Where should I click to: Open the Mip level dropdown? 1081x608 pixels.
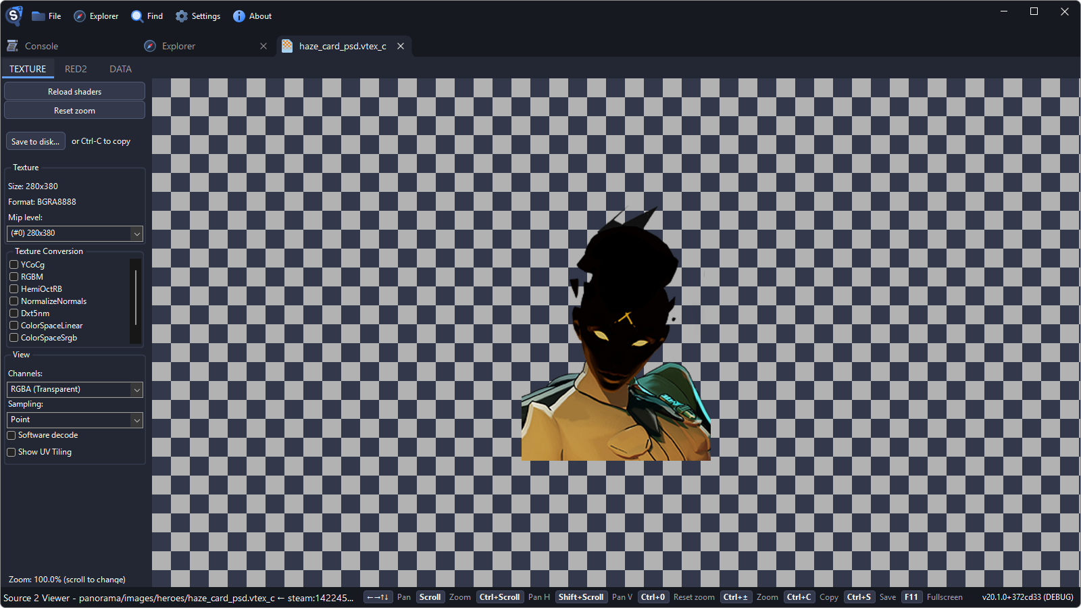tap(75, 234)
